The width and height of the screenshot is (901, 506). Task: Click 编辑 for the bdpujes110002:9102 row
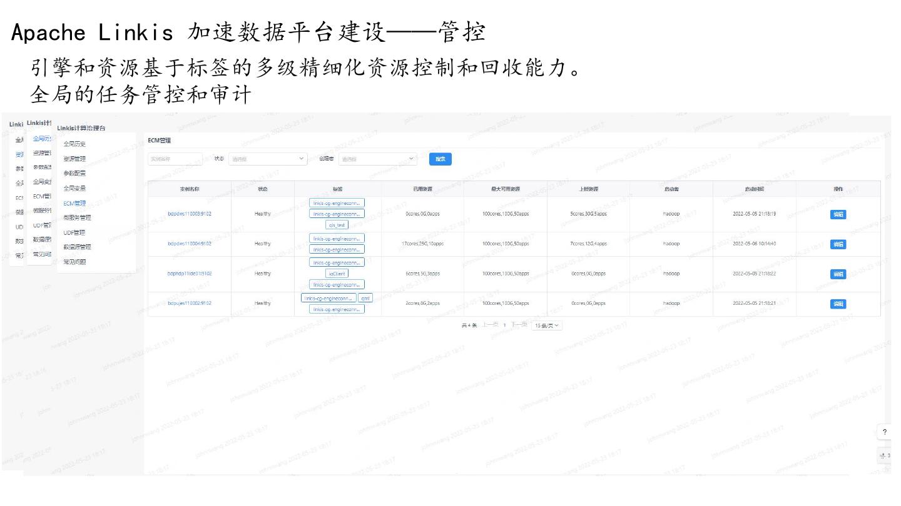point(838,304)
